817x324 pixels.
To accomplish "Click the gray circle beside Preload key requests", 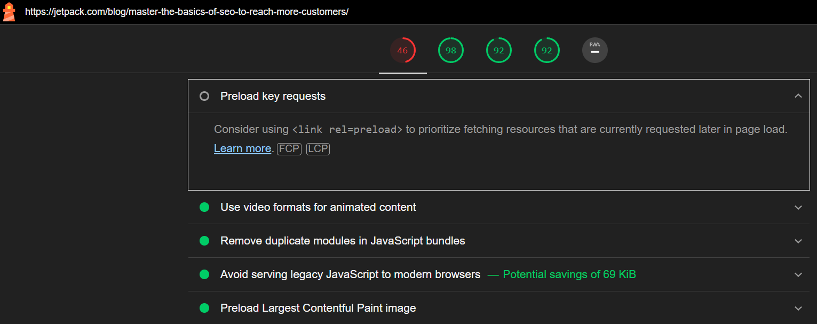I will click(x=204, y=96).
